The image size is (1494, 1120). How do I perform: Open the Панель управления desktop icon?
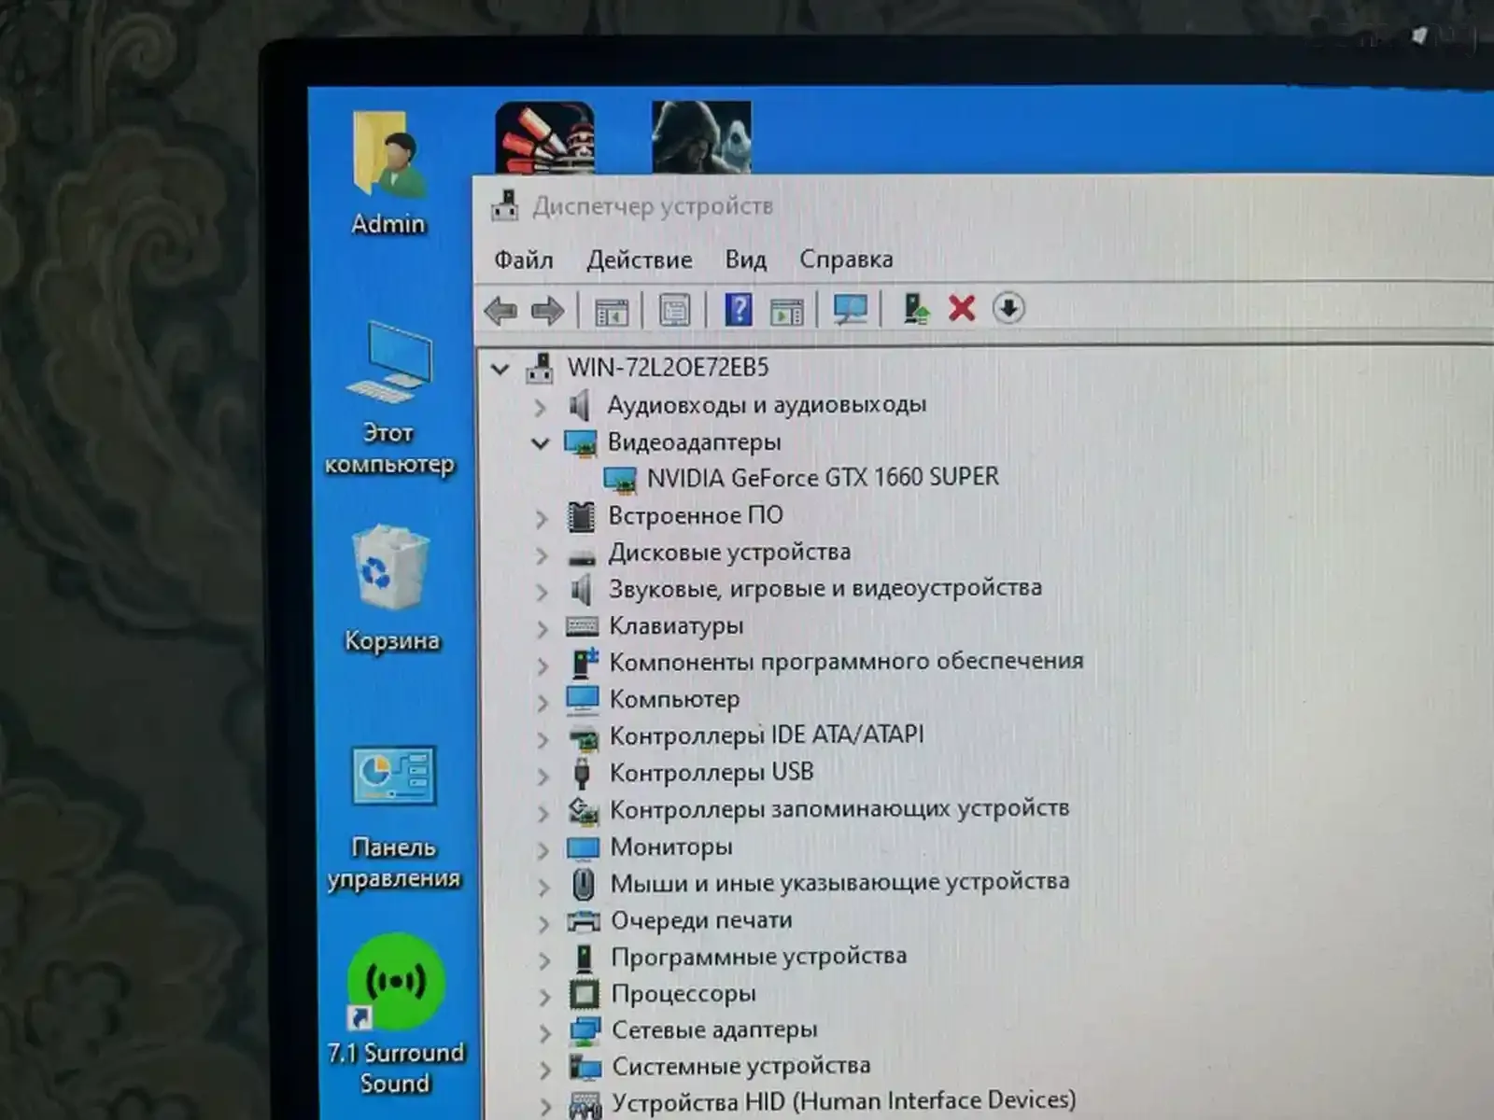394,779
